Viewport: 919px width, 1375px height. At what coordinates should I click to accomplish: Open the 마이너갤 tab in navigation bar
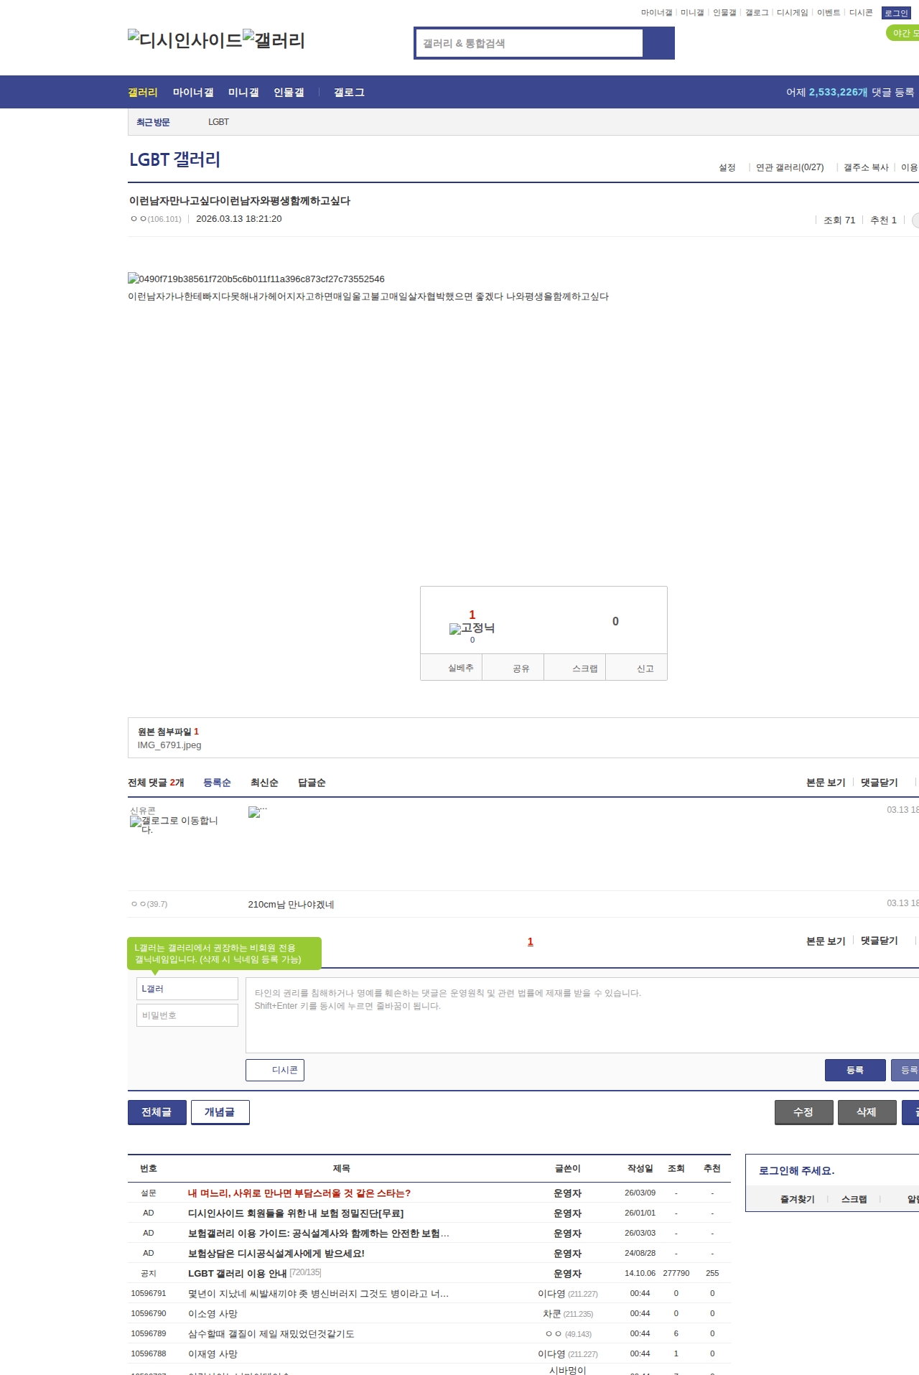[193, 93]
